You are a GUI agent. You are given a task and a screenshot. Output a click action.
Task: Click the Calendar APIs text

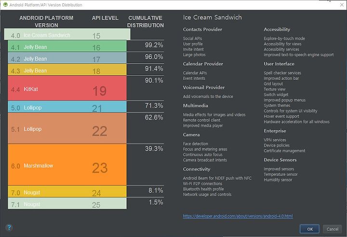click(x=195, y=73)
